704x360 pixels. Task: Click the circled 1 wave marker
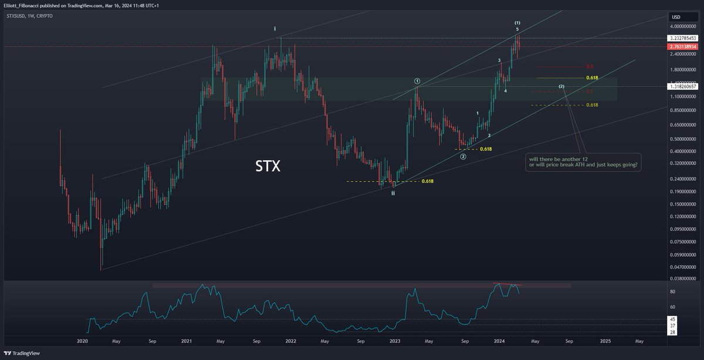(417, 81)
